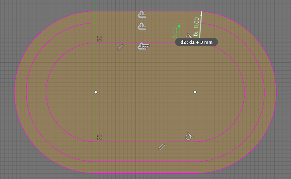Select the bottom straight line of the outermost slot

pos(145,173)
